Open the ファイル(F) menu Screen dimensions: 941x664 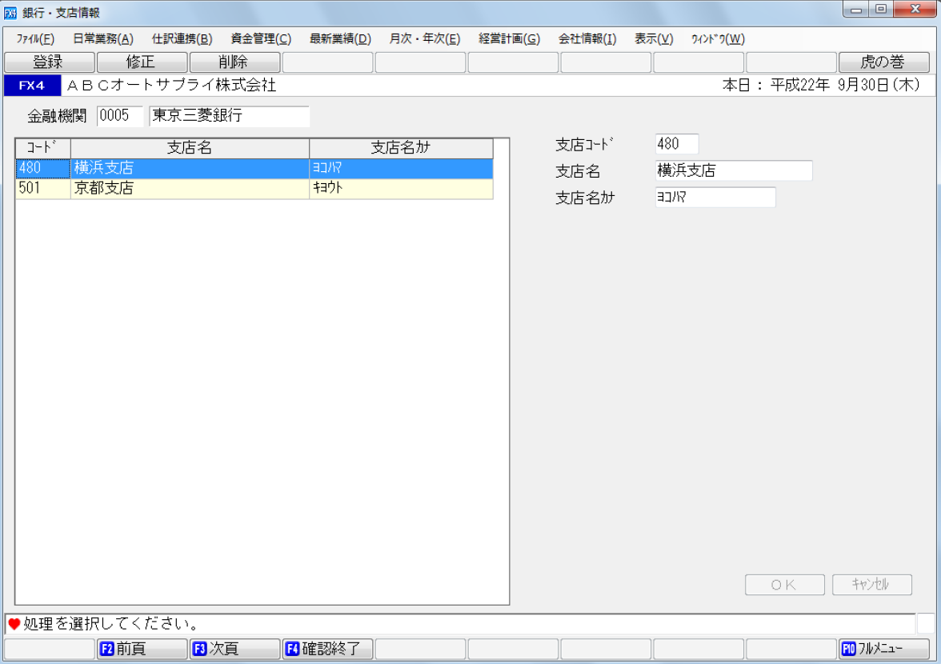[x=35, y=39]
